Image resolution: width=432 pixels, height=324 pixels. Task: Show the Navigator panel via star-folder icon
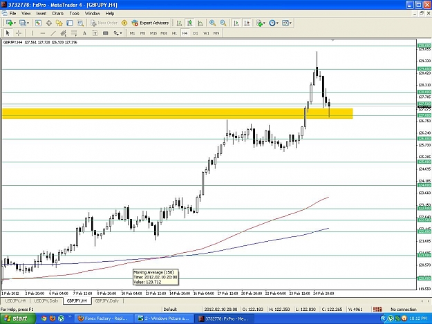(59, 23)
